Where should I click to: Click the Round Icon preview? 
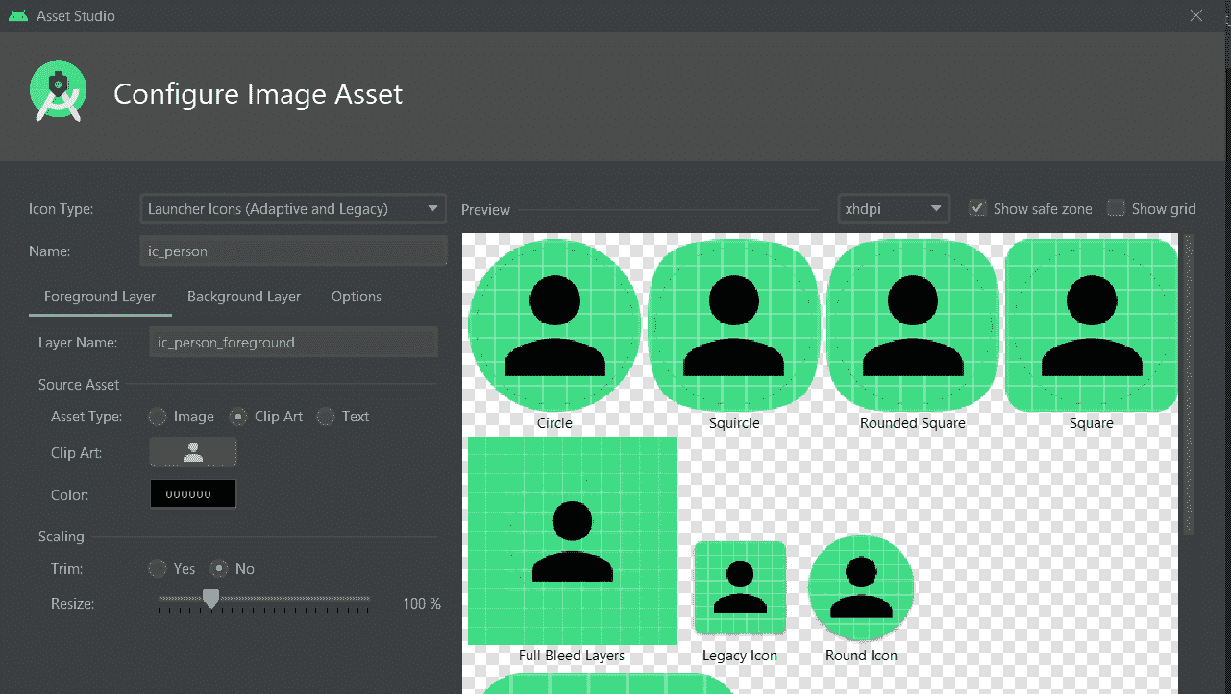coord(861,586)
